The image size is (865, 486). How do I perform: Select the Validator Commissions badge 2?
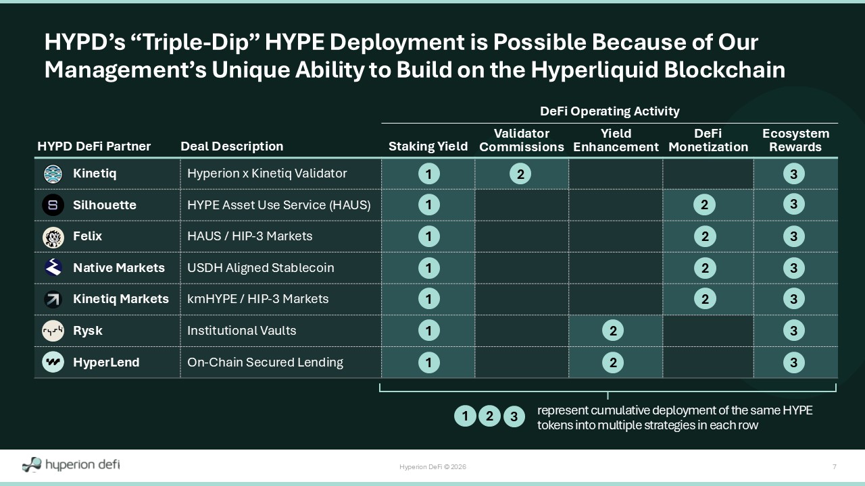(520, 174)
